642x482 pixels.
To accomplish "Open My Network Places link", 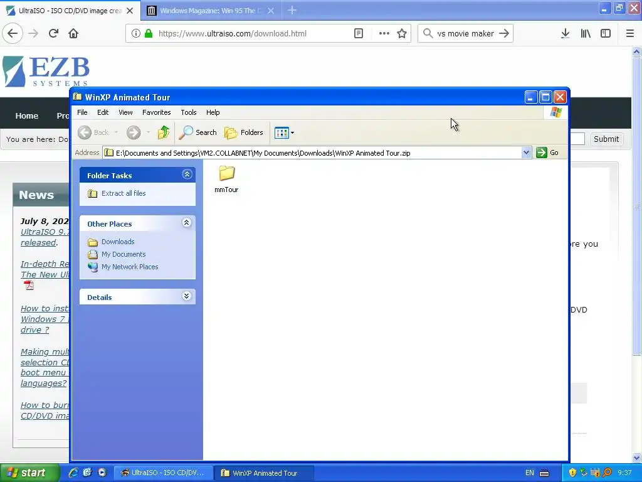I will click(x=130, y=266).
